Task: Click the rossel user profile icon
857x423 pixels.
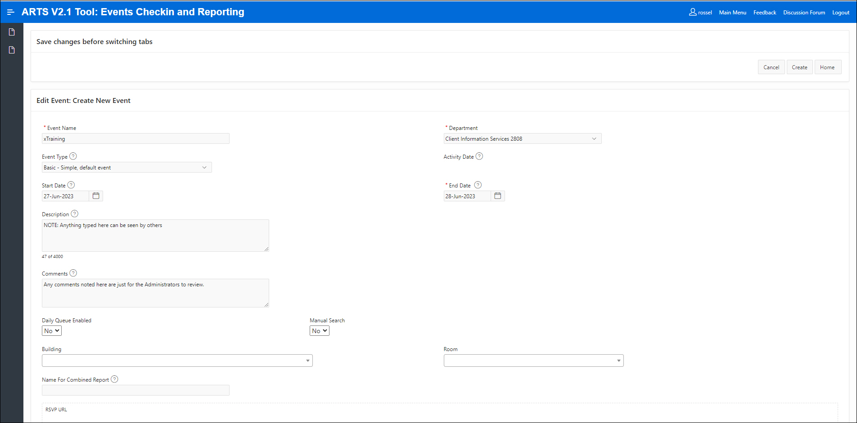Action: coord(693,12)
